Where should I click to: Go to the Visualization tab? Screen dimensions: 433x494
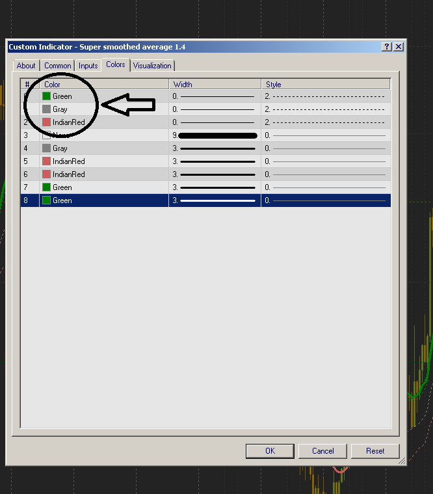click(152, 66)
